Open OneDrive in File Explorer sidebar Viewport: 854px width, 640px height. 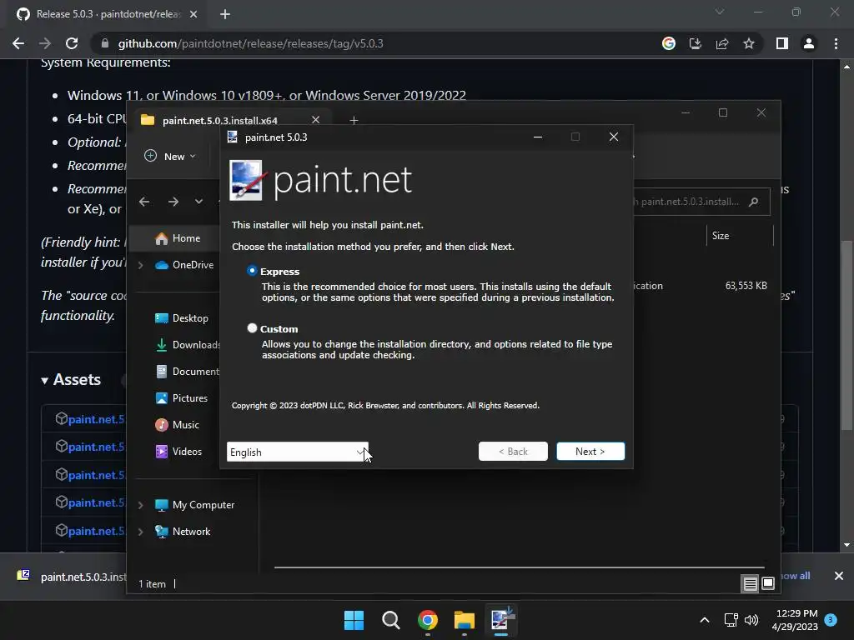coord(184,265)
